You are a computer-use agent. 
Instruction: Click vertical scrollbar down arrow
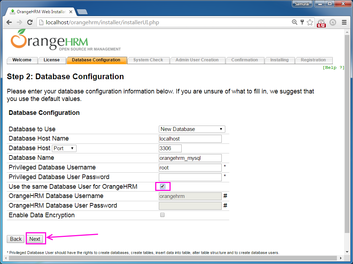pos(347,252)
